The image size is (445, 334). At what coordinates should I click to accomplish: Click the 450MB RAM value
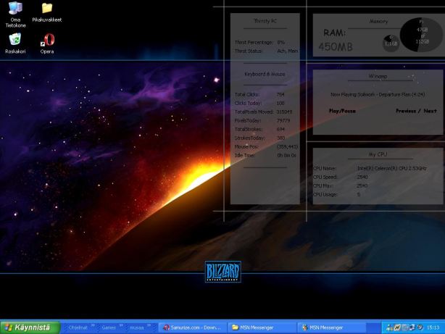click(336, 47)
